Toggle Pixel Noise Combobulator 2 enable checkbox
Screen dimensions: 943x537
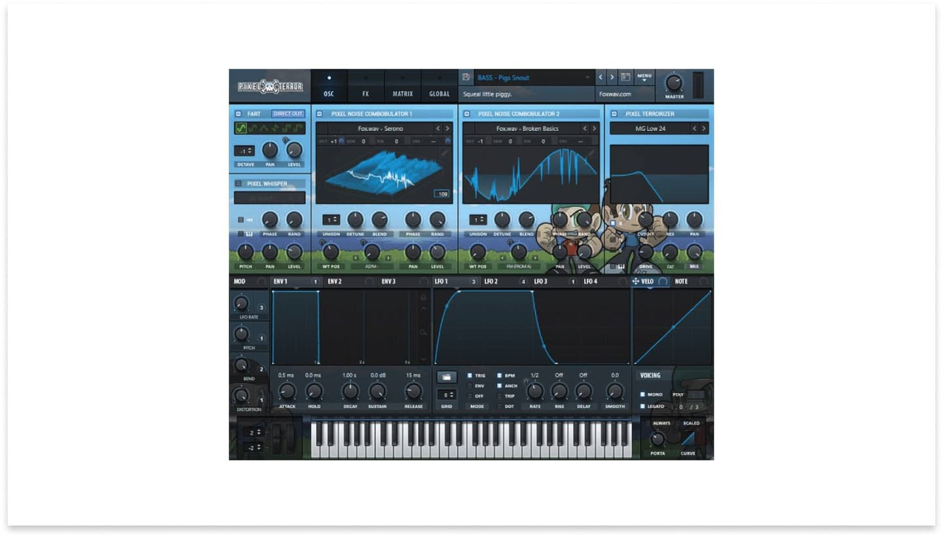click(x=467, y=114)
